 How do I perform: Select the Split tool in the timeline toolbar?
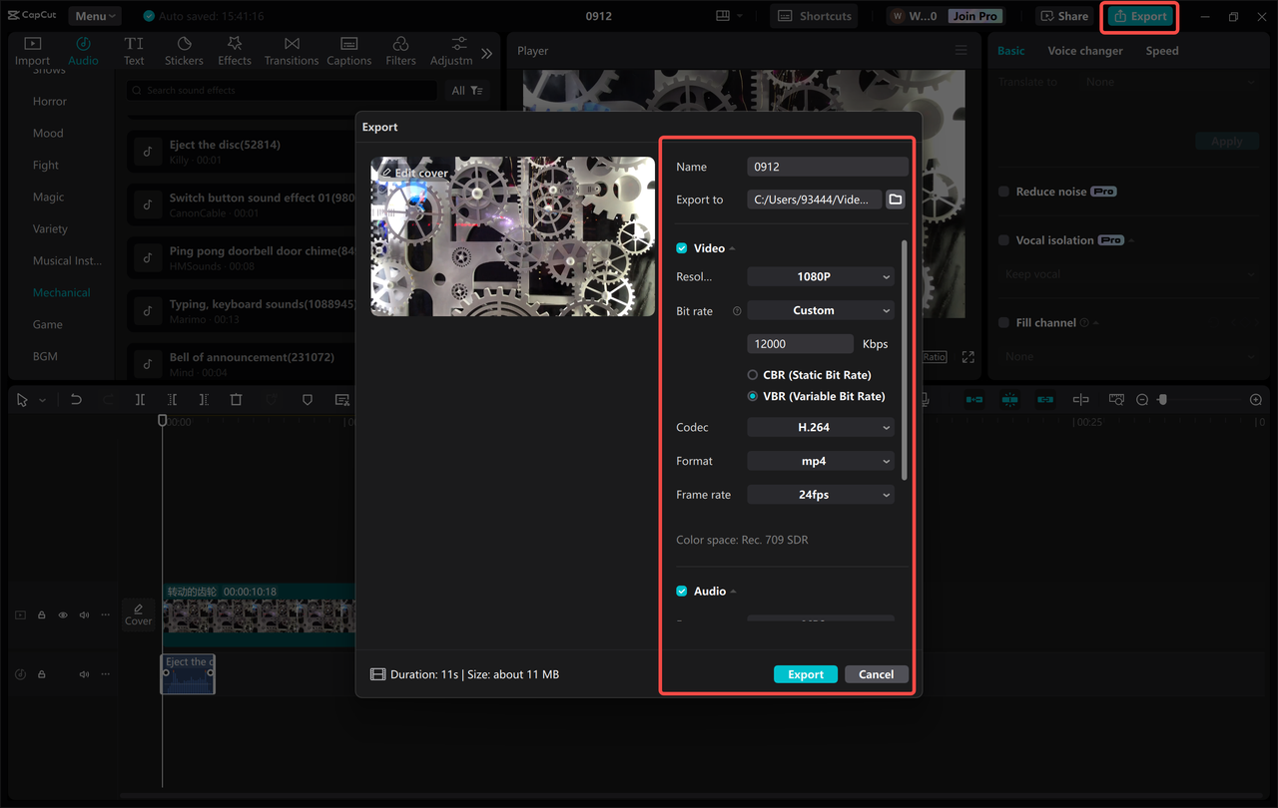(140, 399)
